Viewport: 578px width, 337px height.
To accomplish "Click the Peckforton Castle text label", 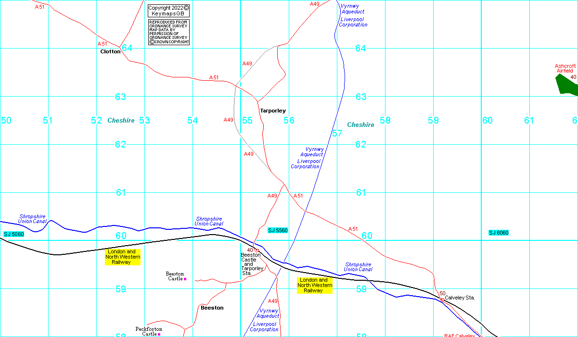I will 148,331.
